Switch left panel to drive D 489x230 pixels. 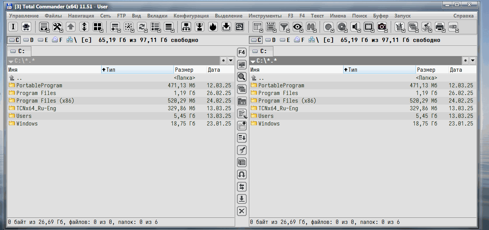28,40
